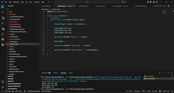Open Customize Layout icon in title bar
Viewport: 174px width, 93px height.
(x=148, y=2)
